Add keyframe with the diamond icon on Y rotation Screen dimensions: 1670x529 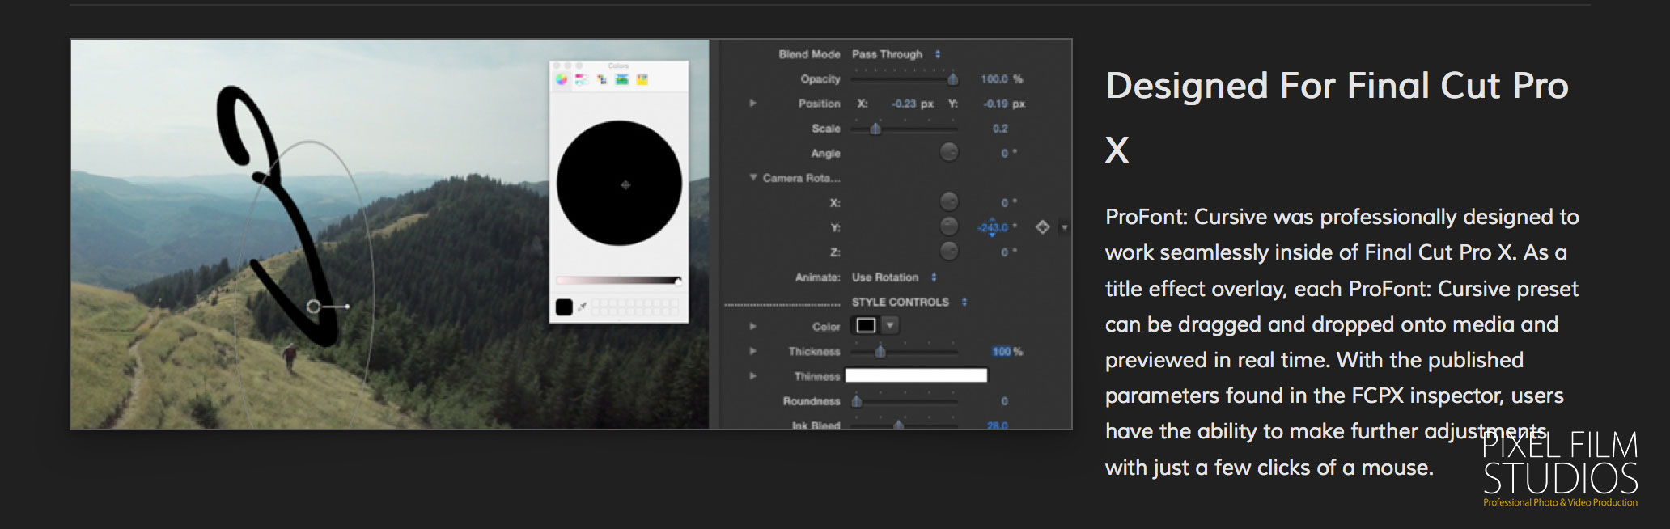coord(1043,227)
